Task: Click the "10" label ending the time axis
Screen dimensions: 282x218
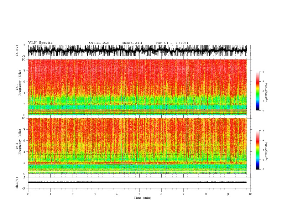Action: tap(250, 194)
